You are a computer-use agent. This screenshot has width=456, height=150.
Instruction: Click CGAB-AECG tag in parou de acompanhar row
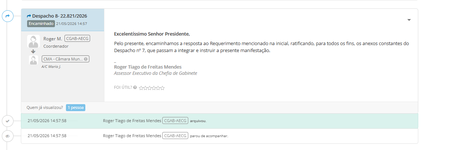tap(175, 136)
